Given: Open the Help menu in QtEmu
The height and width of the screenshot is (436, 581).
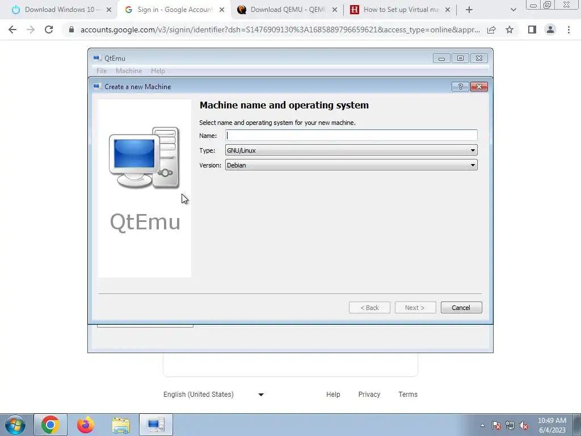Looking at the screenshot, I should [x=158, y=71].
